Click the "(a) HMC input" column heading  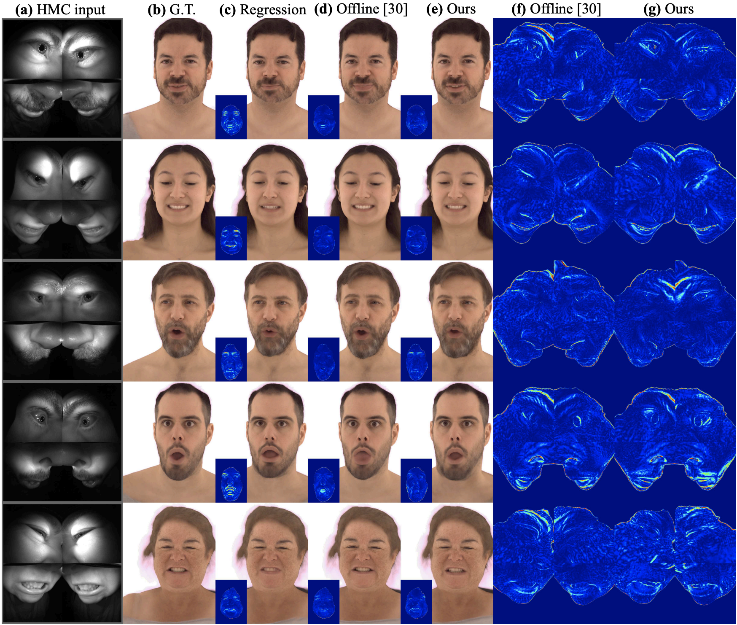(60, 9)
